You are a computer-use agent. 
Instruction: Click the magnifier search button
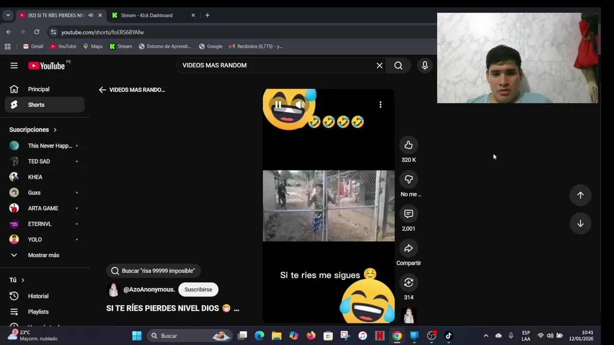398,66
